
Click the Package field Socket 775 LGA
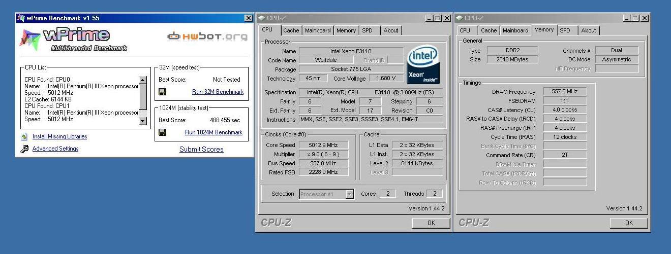tap(351, 69)
